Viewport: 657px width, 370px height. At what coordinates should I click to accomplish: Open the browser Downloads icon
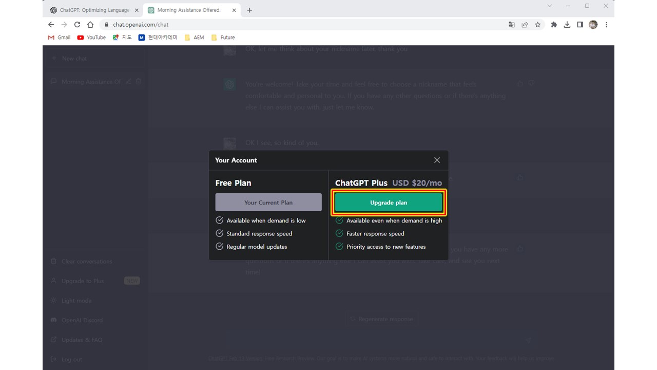[x=567, y=25]
